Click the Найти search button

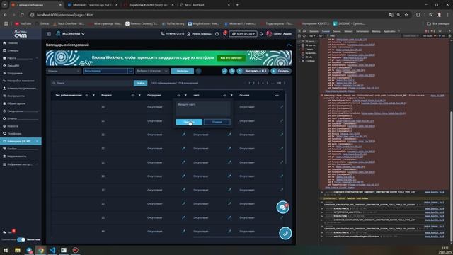[x=140, y=84]
